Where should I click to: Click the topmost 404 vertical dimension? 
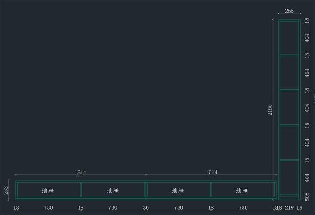point(307,38)
